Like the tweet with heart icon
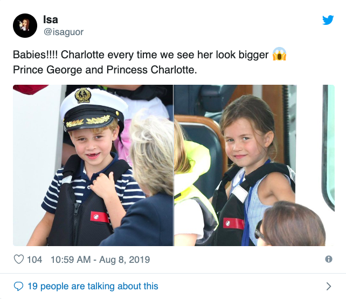Screen dimensions: 346x299 [x=19, y=259]
